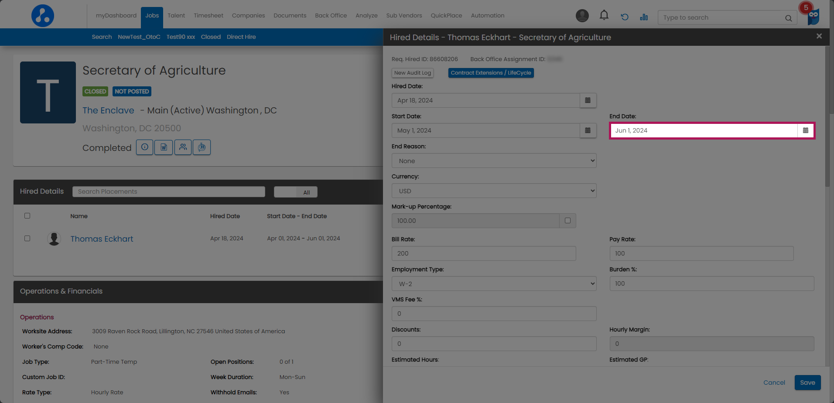Expand the End Reason dropdown
Viewport: 834px width, 403px height.
494,161
